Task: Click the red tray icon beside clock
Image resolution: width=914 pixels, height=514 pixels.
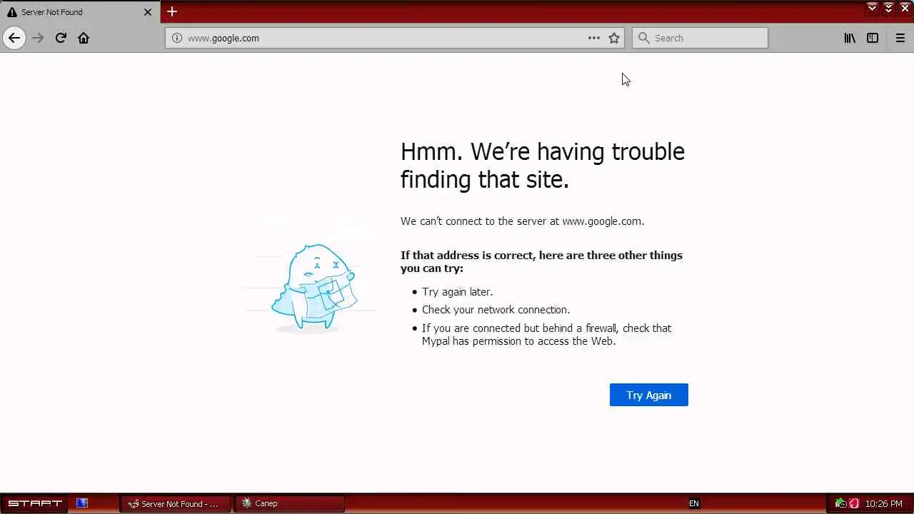Action: pyautogui.click(x=854, y=503)
